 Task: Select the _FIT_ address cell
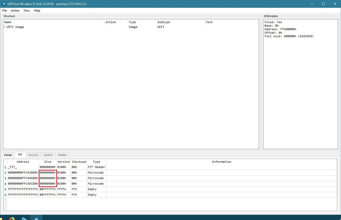point(23,167)
